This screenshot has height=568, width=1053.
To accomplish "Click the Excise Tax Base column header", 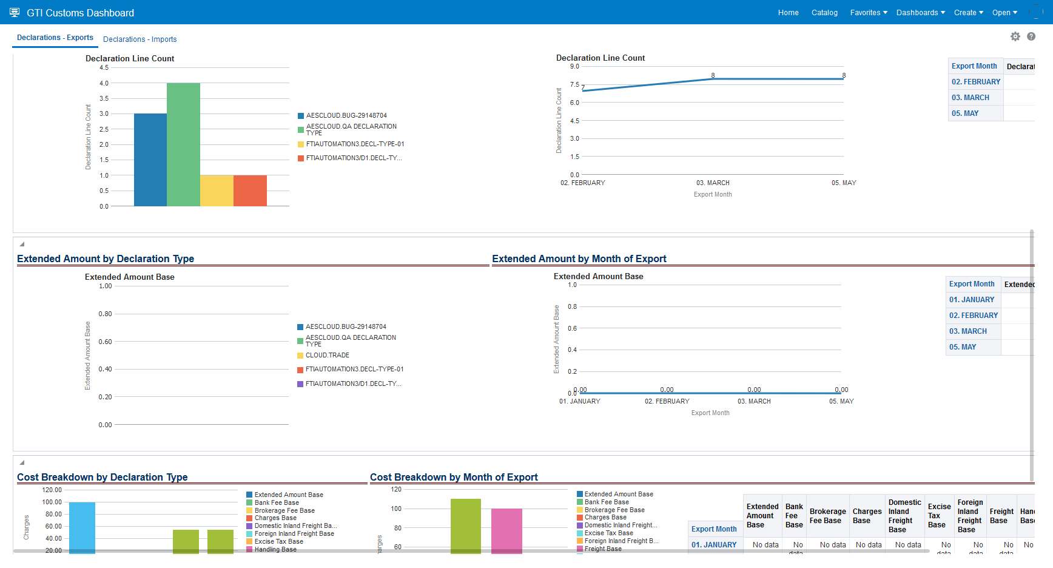I will pos(940,516).
